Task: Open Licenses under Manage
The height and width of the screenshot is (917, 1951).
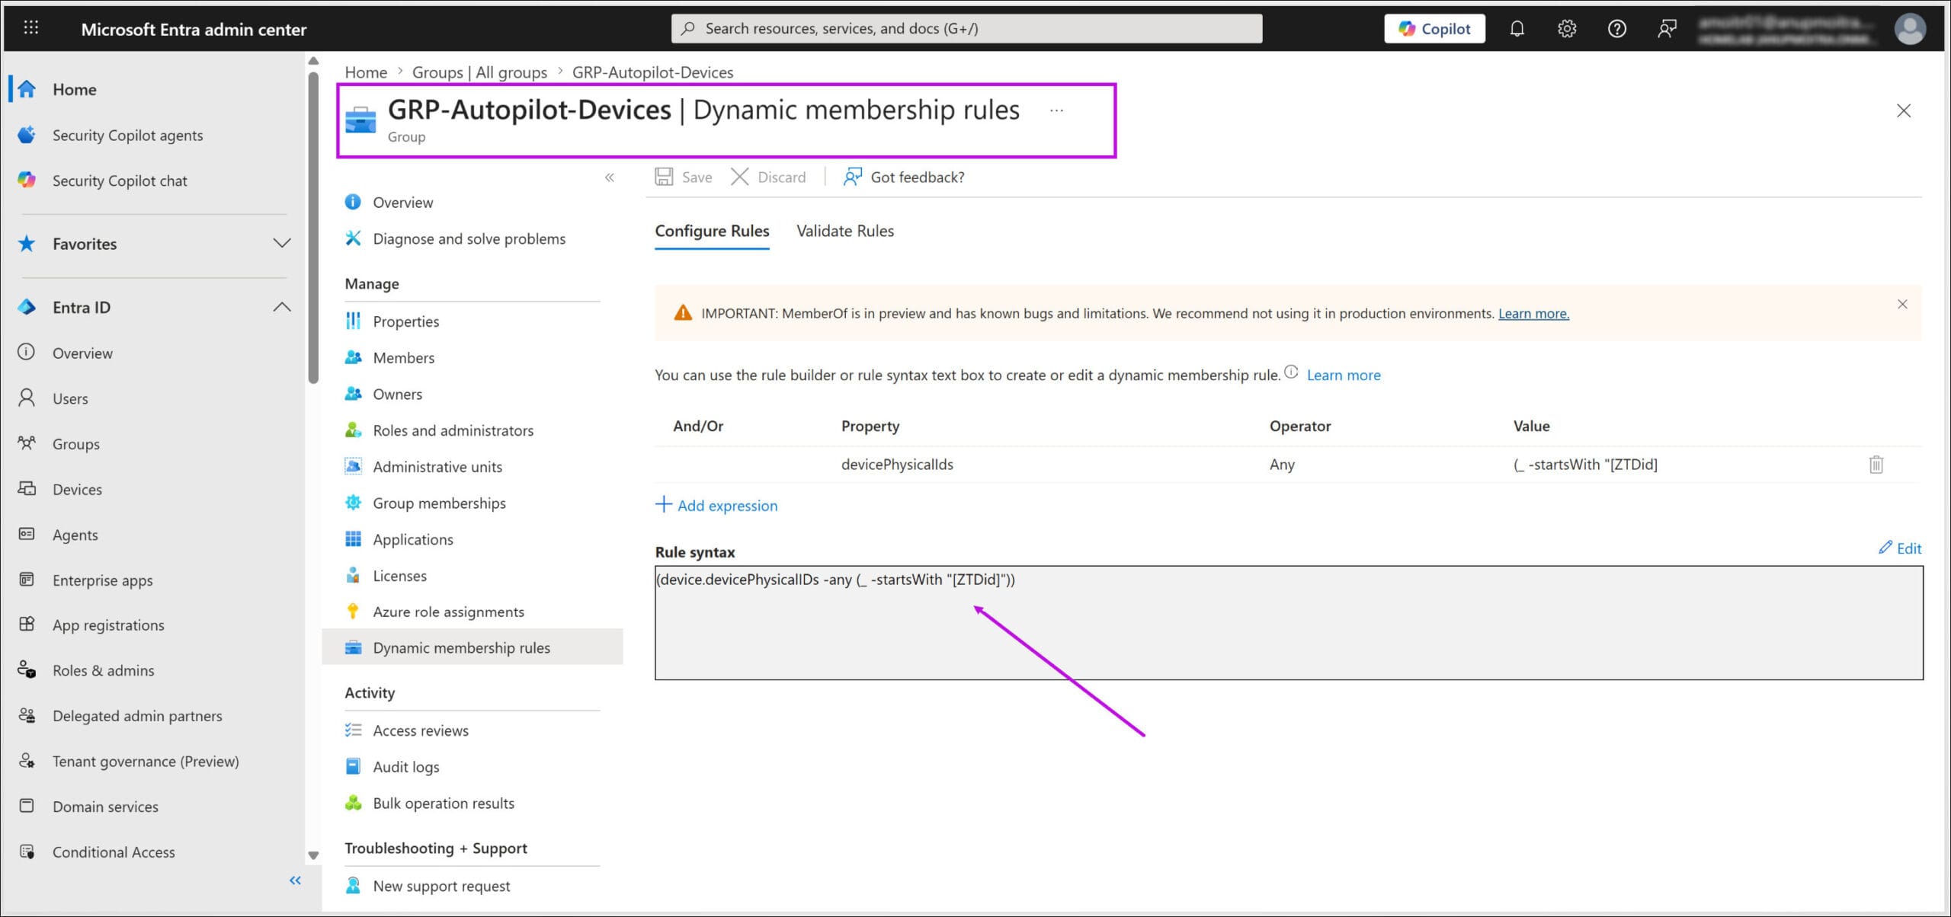Action: tap(399, 576)
